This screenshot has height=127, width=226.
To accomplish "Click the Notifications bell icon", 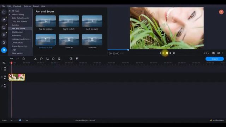I will coord(211,120).
